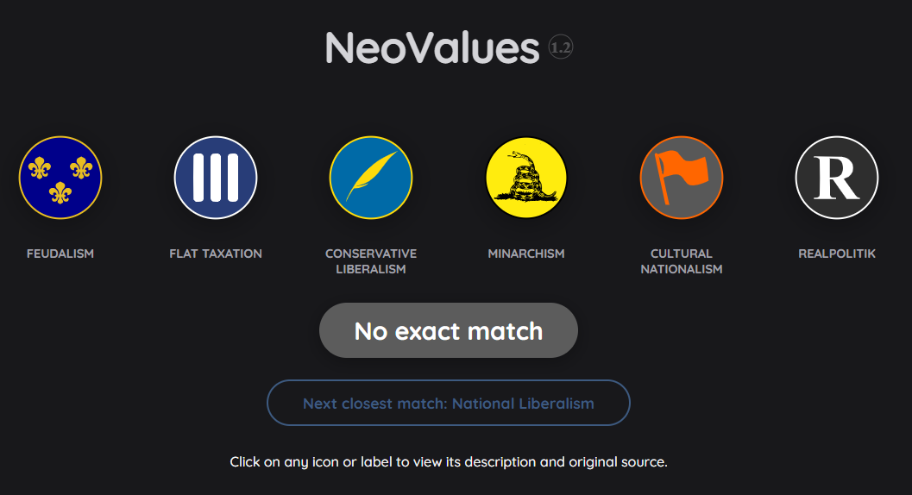This screenshot has width=912, height=495.
Task: Select the Realpolitik letter R icon
Action: [837, 178]
